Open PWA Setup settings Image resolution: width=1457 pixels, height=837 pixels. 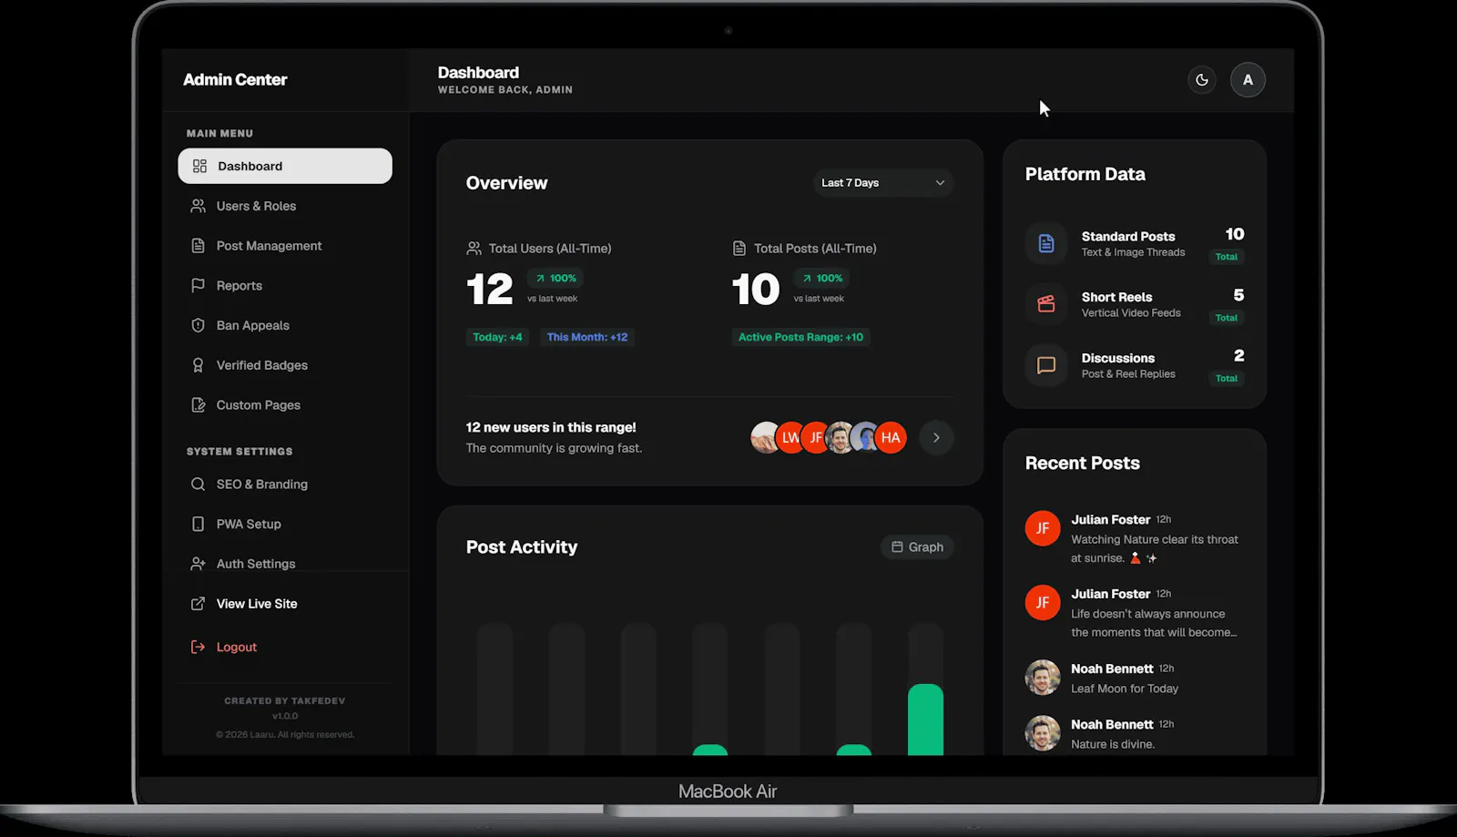coord(285,525)
